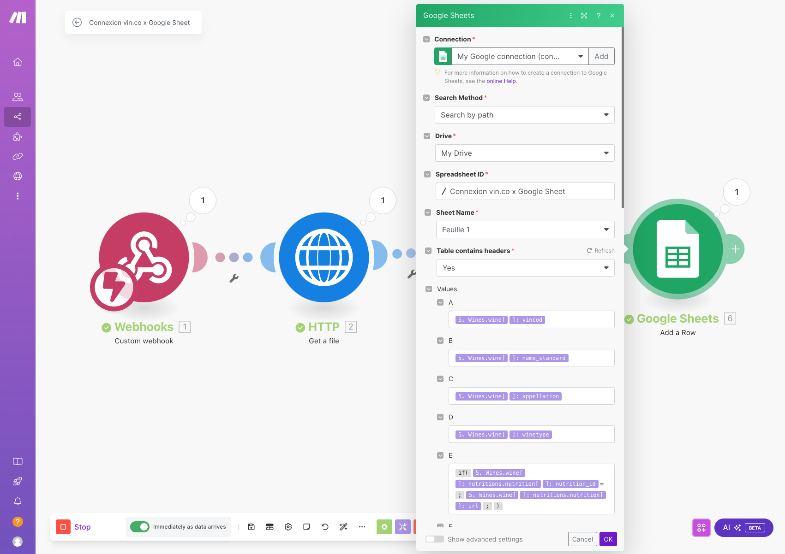The height and width of the screenshot is (554, 785).
Task: Open the online Help link
Action: point(501,81)
